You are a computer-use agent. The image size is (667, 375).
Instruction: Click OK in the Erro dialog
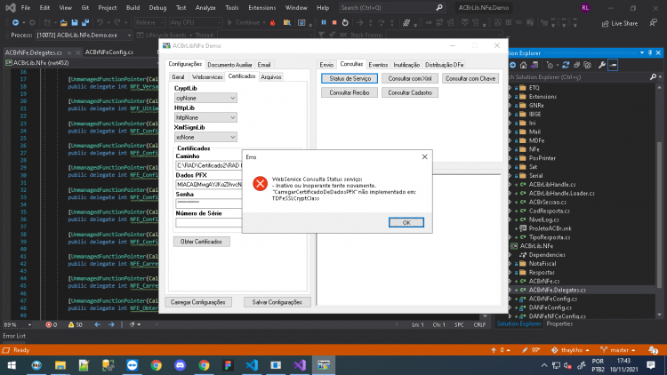coord(406,222)
